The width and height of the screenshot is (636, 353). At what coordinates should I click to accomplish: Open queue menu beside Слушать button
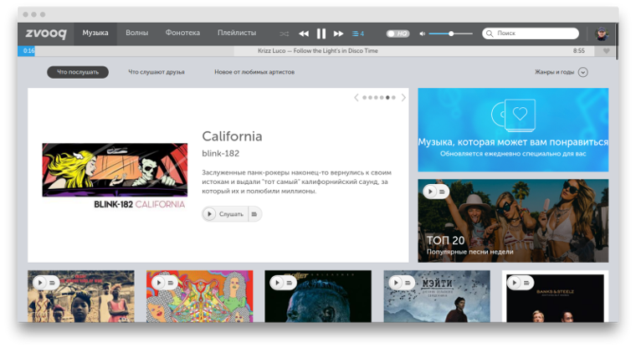(x=254, y=214)
